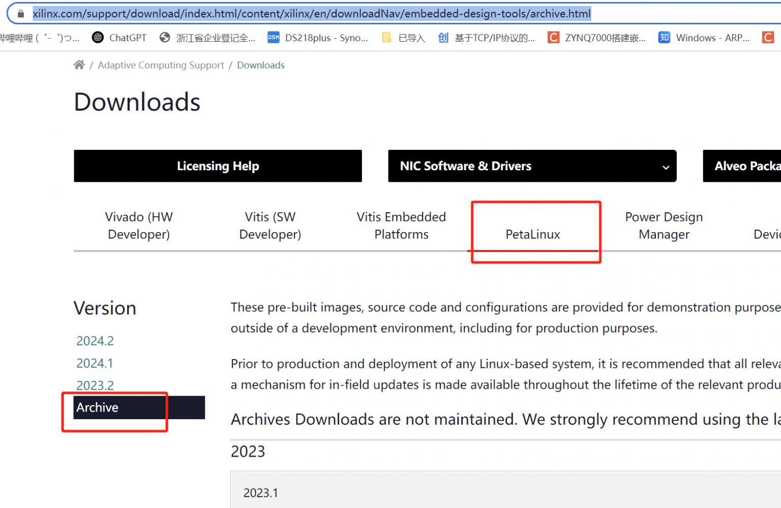Open the ChatGPT bookmark
Screen dimensions: 781x508
(x=119, y=38)
